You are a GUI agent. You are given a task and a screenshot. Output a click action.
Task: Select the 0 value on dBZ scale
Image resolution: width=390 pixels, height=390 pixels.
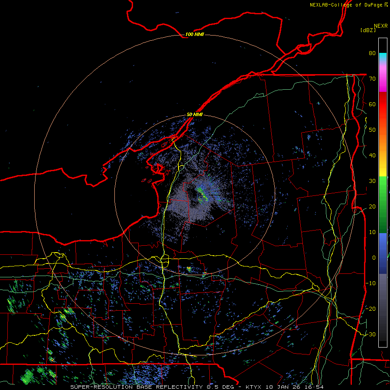point(374,258)
